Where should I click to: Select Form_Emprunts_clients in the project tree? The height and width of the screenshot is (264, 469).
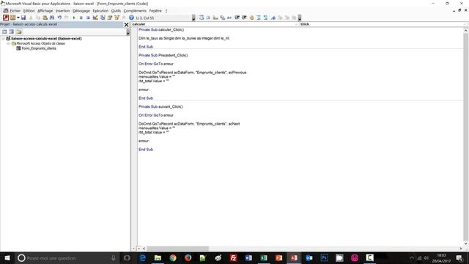(x=39, y=48)
